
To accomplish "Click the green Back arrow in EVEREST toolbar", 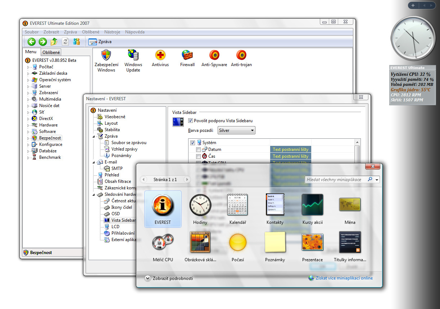I will pyautogui.click(x=32, y=42).
